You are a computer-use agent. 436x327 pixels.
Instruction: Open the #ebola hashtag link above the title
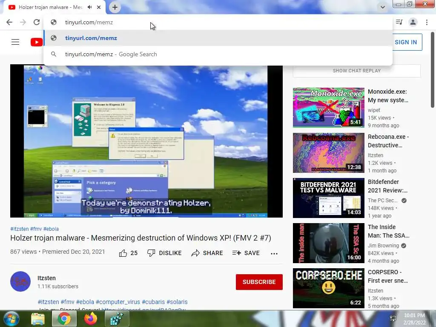coord(51,229)
